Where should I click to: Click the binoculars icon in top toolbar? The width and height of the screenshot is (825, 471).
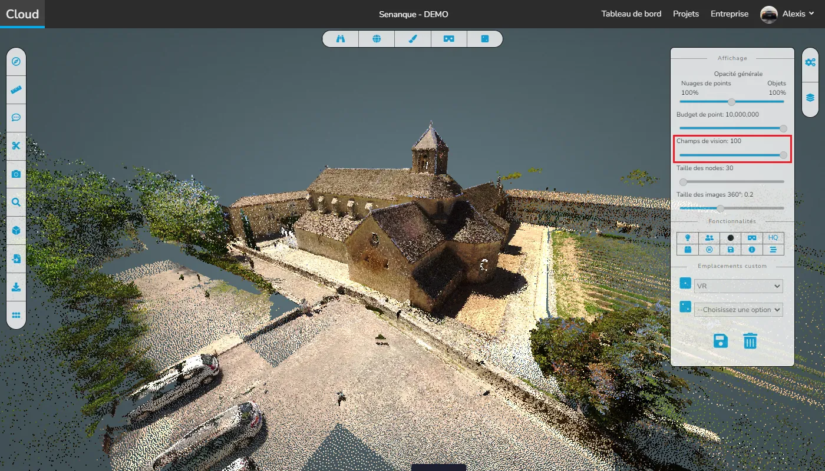point(341,39)
